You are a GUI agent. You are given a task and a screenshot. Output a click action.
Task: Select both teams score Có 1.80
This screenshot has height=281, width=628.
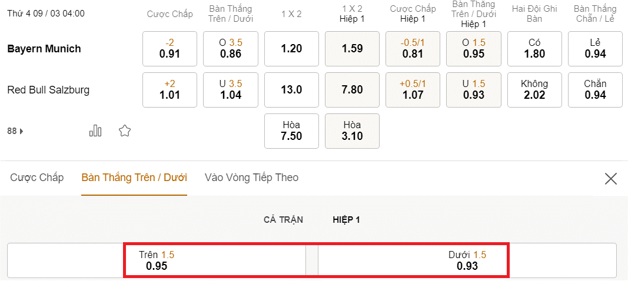(534, 48)
